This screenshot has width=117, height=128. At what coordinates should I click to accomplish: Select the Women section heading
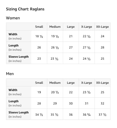coord(13,18)
